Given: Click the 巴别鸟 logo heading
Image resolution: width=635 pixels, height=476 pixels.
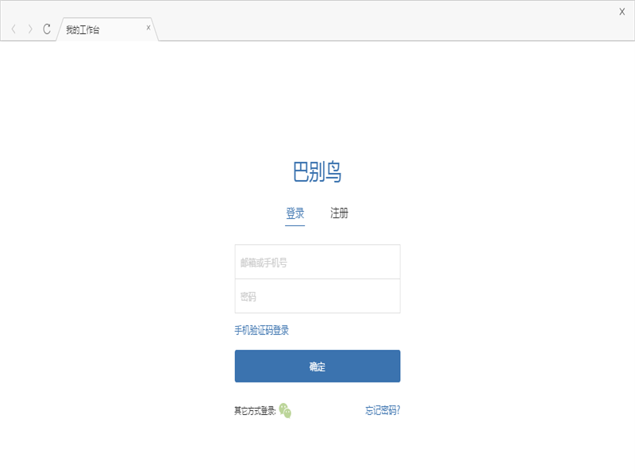Looking at the screenshot, I should 317,171.
